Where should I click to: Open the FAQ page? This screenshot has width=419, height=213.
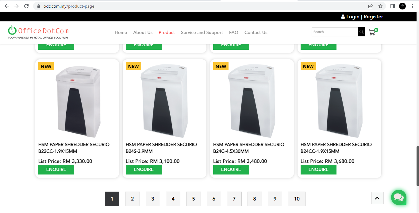[x=233, y=32]
